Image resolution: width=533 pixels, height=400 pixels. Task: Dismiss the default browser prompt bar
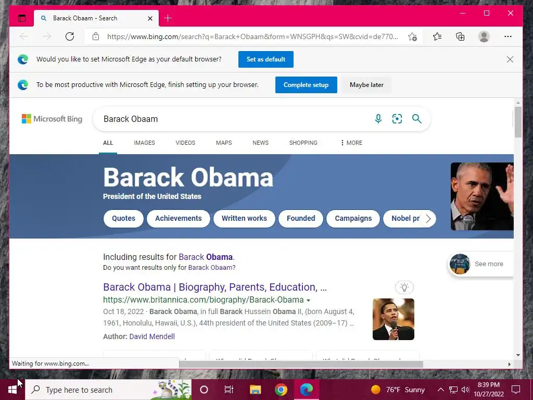(x=510, y=59)
